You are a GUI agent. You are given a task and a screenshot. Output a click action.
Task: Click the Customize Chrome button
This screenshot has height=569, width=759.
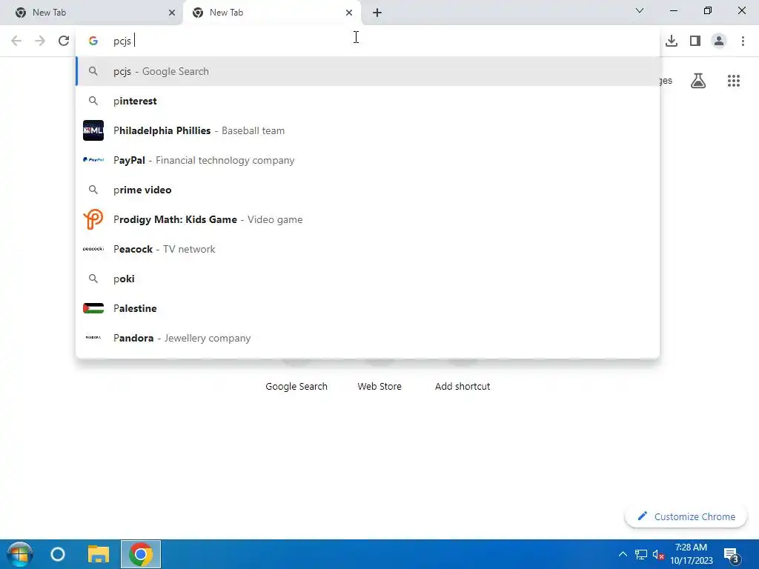[686, 516]
